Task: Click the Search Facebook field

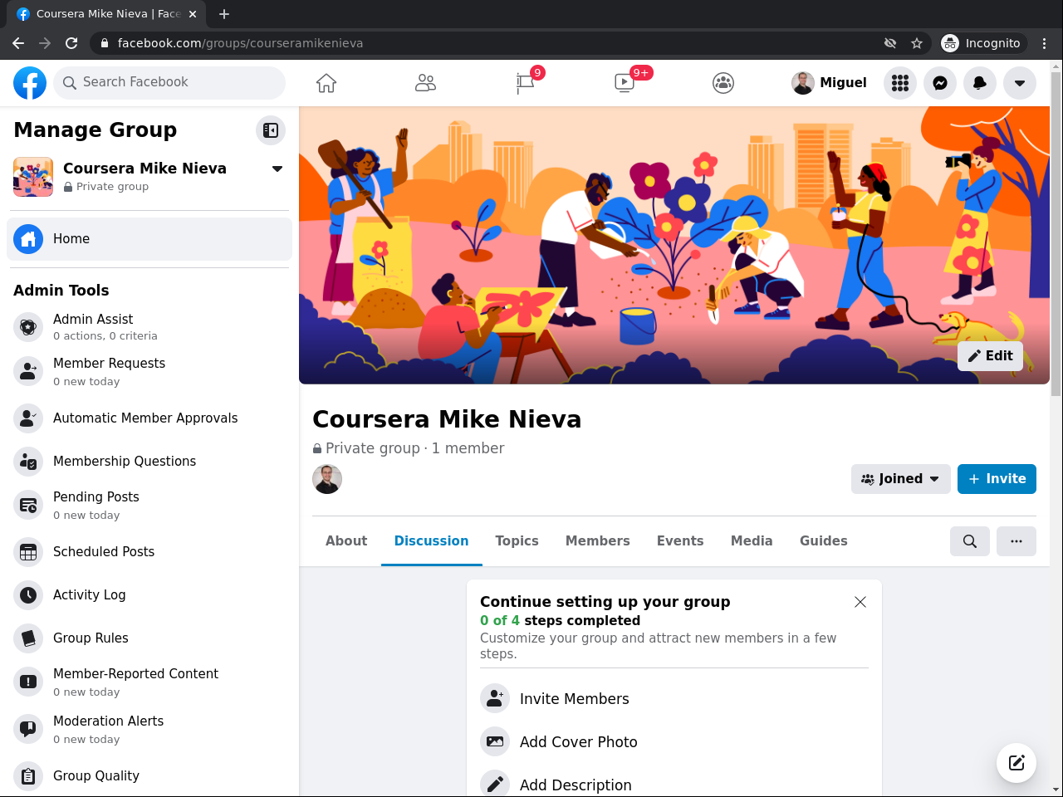Action: (x=169, y=83)
